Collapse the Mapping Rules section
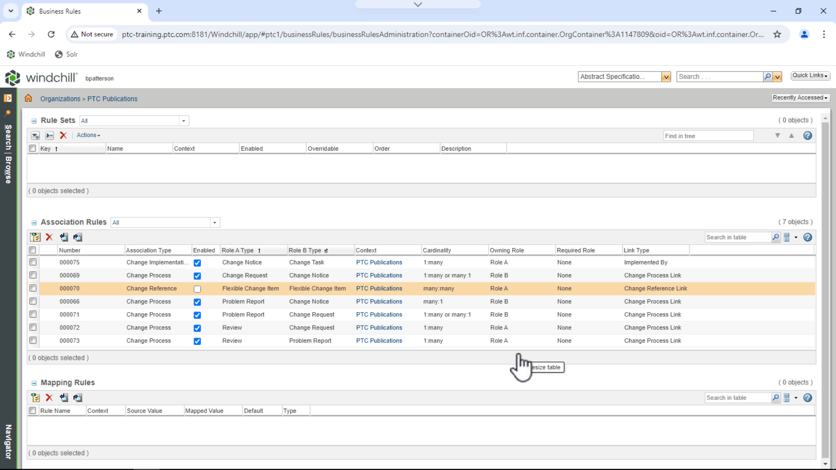The height and width of the screenshot is (470, 836). pos(34,383)
